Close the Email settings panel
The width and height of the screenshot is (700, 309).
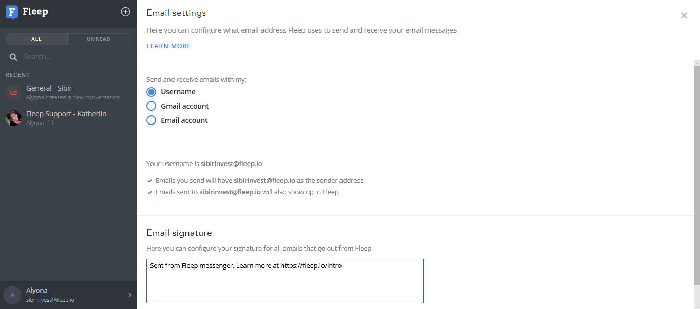(x=684, y=16)
